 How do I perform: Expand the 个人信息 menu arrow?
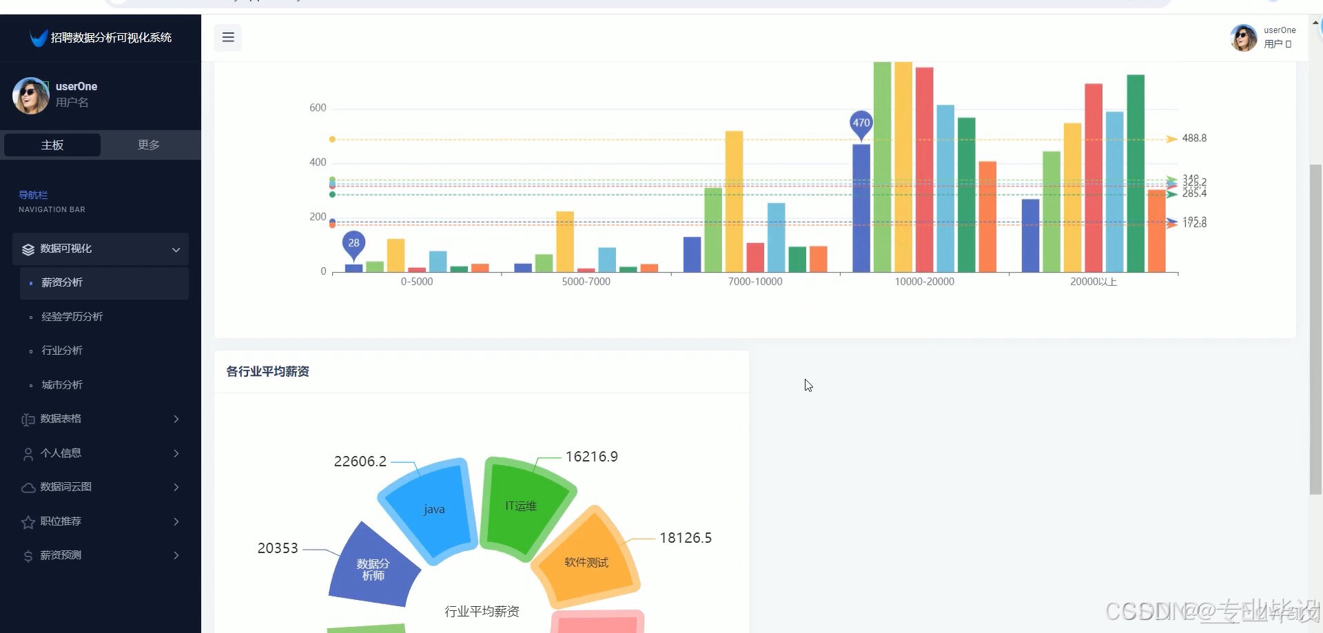coord(176,453)
